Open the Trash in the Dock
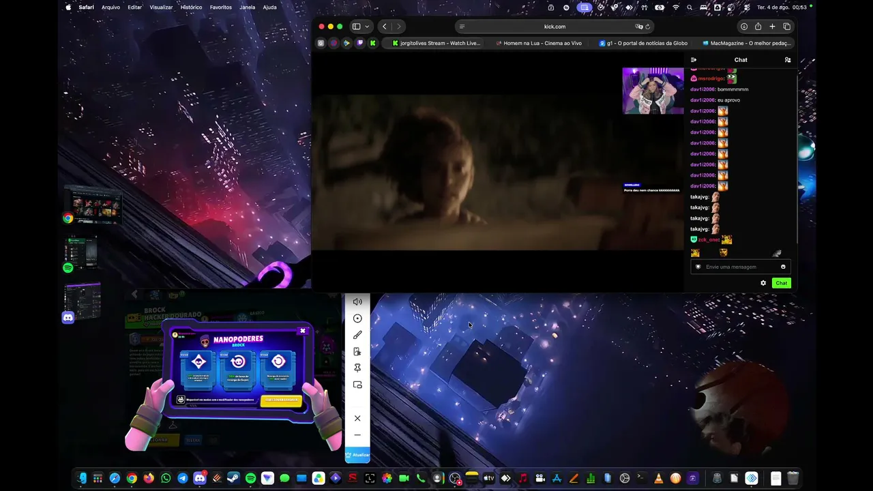Image resolution: width=873 pixels, height=491 pixels. 793,478
